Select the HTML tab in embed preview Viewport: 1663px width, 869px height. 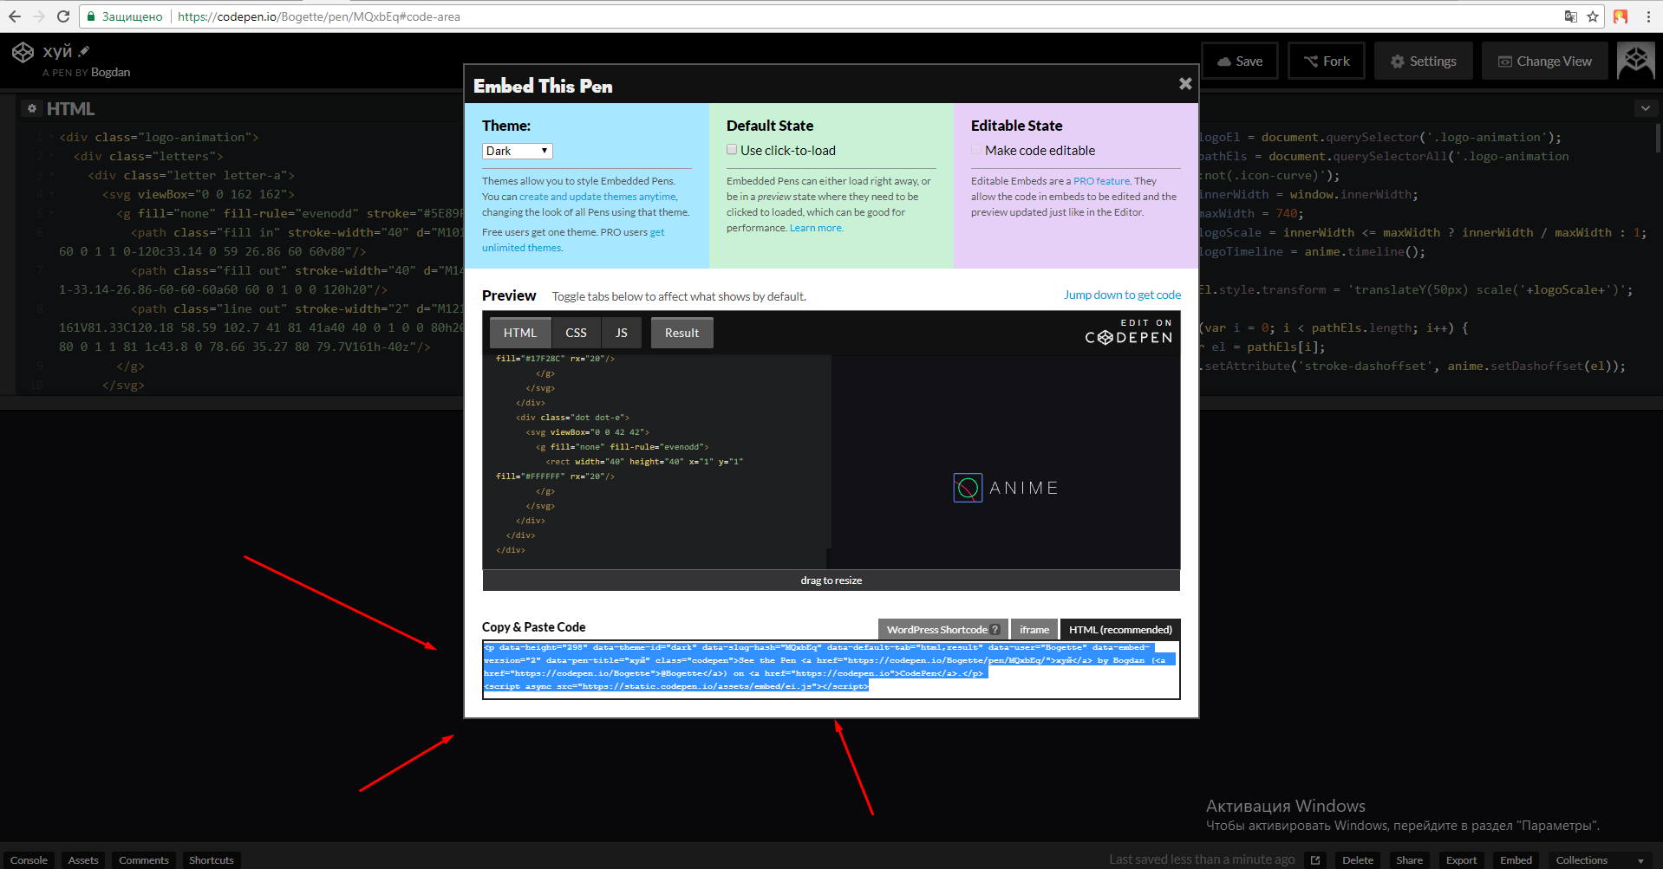[x=520, y=333]
